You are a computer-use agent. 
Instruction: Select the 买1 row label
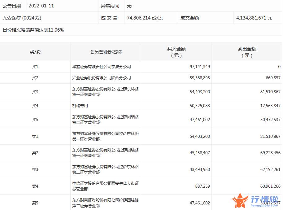pyautogui.click(x=35, y=67)
